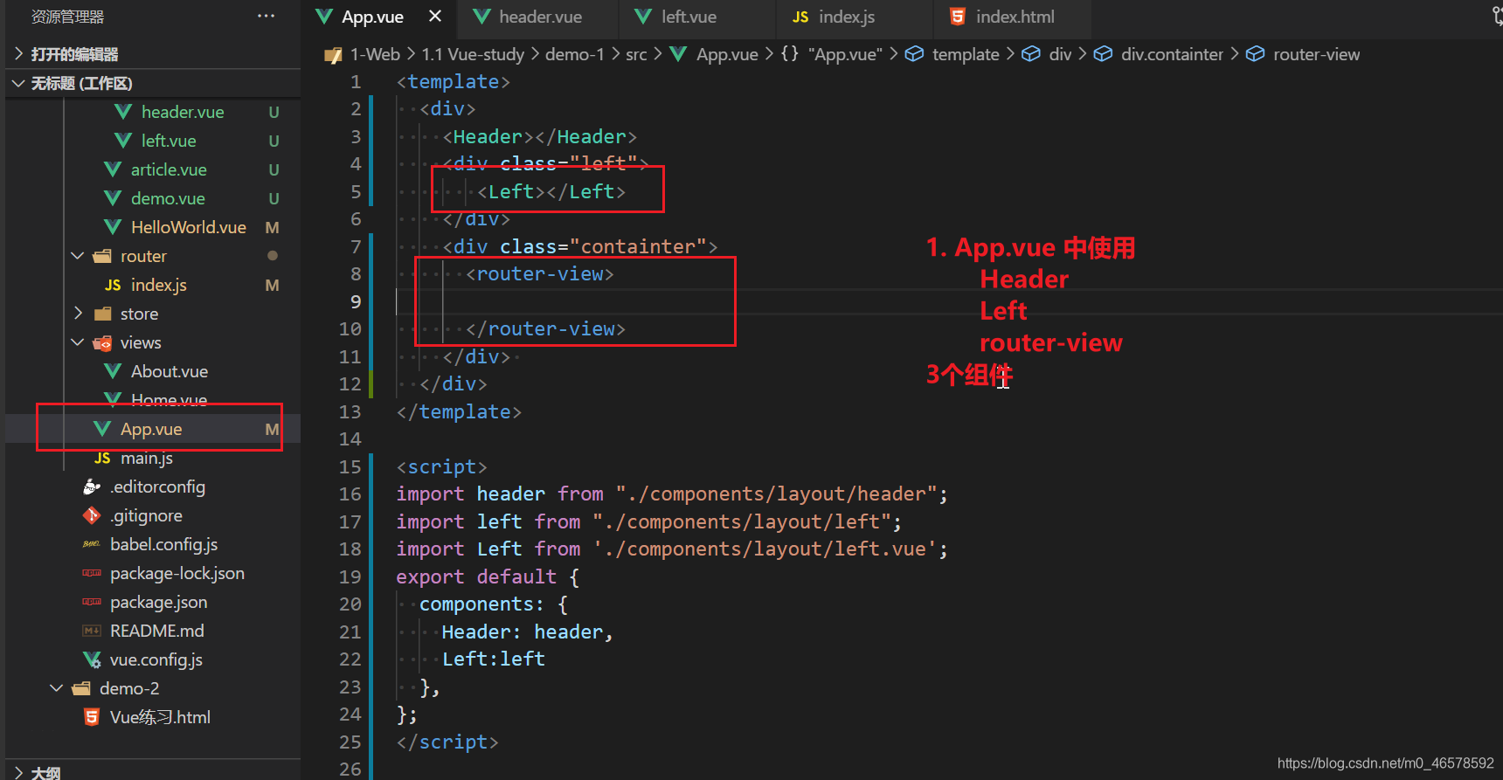The image size is (1503, 780).
Task: Click the 1.1 Vue-study breadcrumb segment
Action: (473, 54)
